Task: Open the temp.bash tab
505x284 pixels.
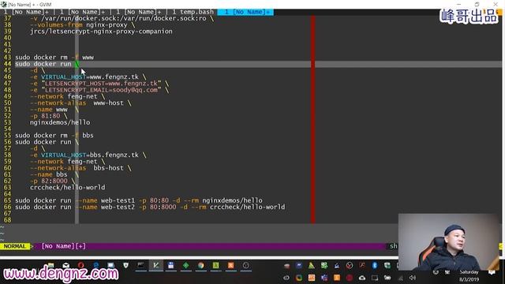Action: [193, 12]
